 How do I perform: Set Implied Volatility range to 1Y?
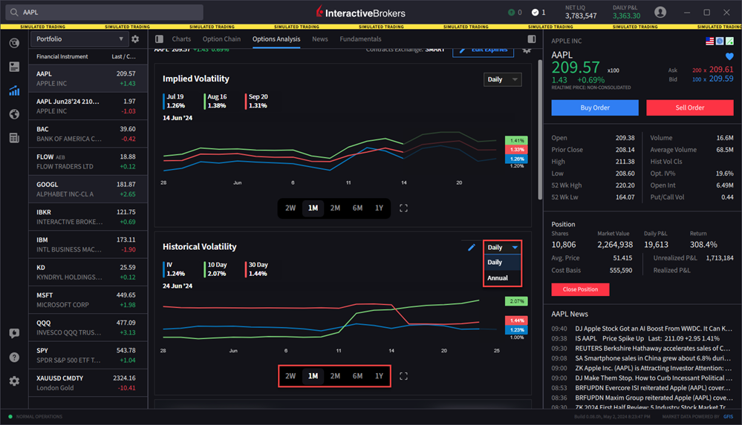379,208
